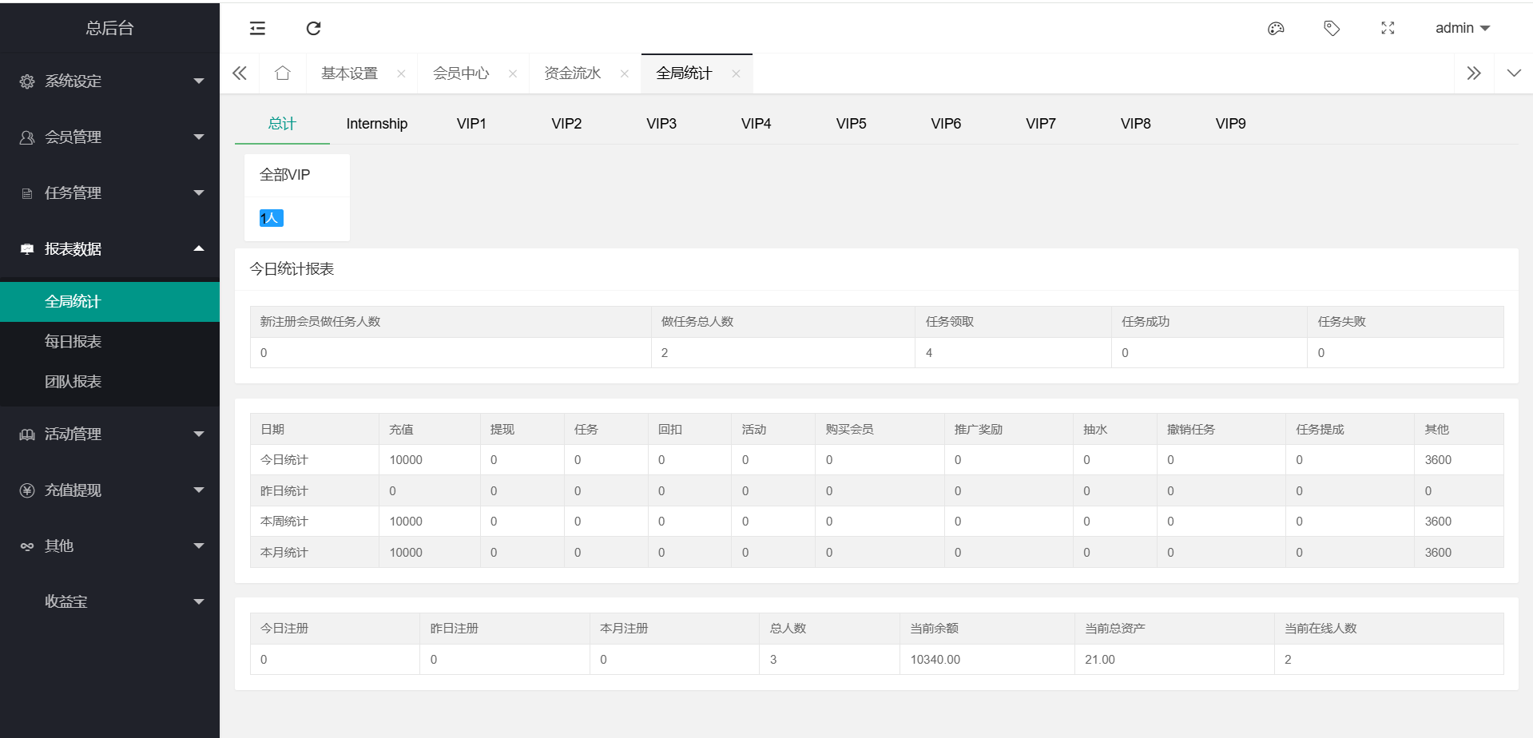Switch to the VIP3 statistics tab
This screenshot has height=738, width=1533.
(661, 124)
